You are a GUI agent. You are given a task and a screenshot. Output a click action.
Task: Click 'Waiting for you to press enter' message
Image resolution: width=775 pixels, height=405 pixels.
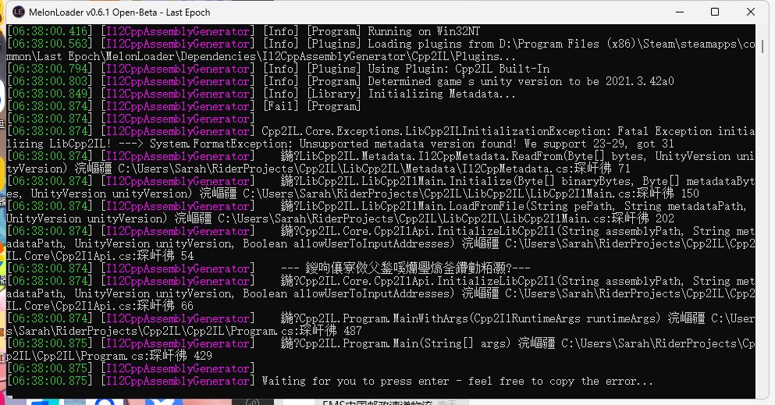[356, 381]
